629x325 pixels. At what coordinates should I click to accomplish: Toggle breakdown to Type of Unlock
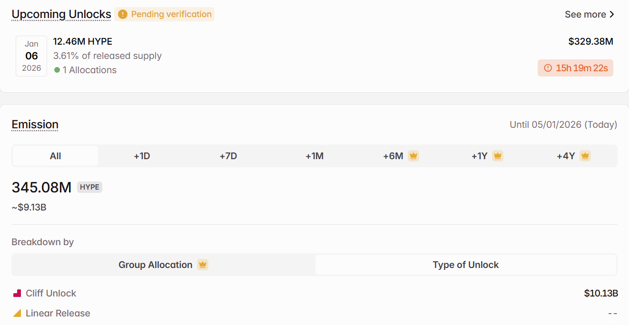pos(465,265)
